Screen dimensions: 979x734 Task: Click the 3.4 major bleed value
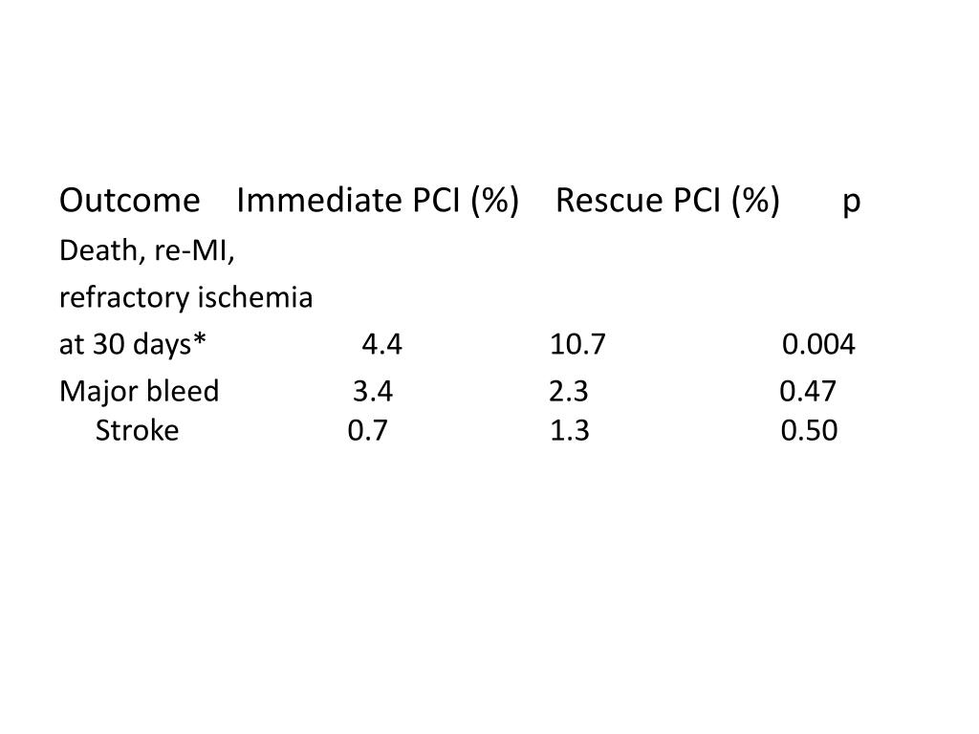tap(373, 391)
